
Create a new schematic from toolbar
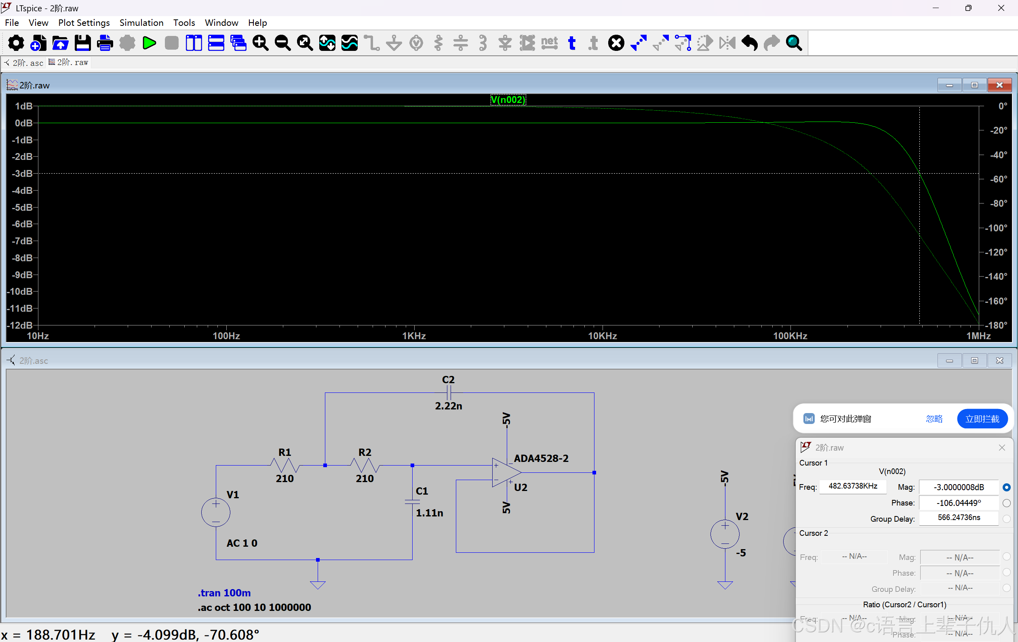click(x=38, y=43)
